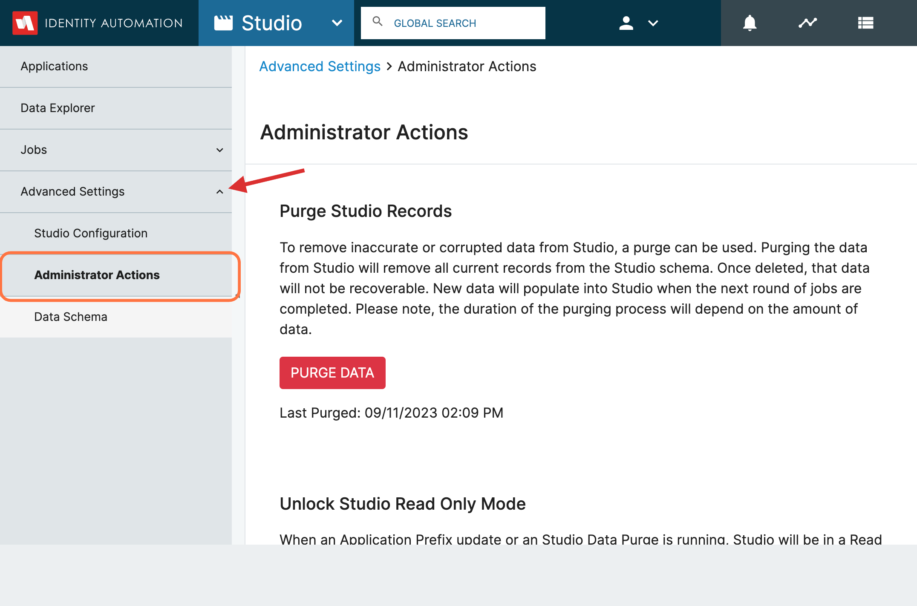Open the list view icon in header
The image size is (917, 606).
(865, 23)
